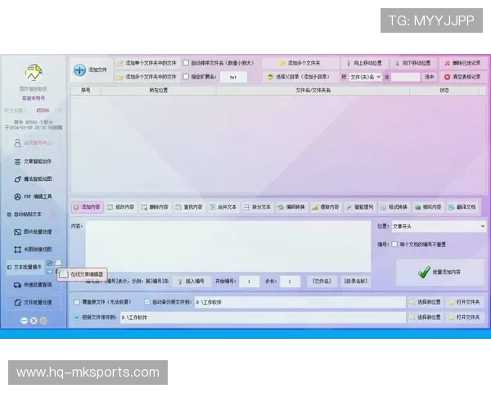Toggle 指定扩展名 checkbox
The width and height of the screenshot is (491, 393).
pyautogui.click(x=186, y=76)
